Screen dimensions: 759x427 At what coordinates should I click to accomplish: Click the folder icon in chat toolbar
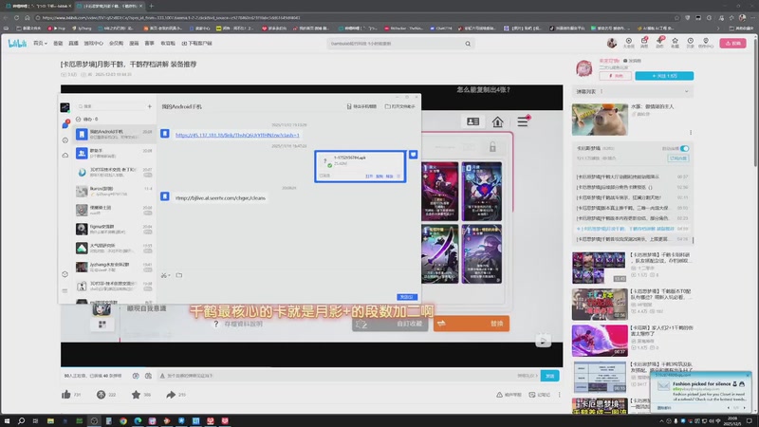click(x=179, y=275)
